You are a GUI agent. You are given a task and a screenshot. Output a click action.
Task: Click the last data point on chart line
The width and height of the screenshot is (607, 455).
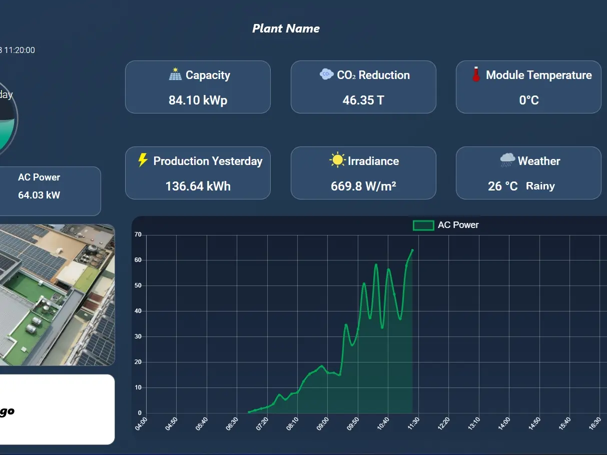(412, 250)
